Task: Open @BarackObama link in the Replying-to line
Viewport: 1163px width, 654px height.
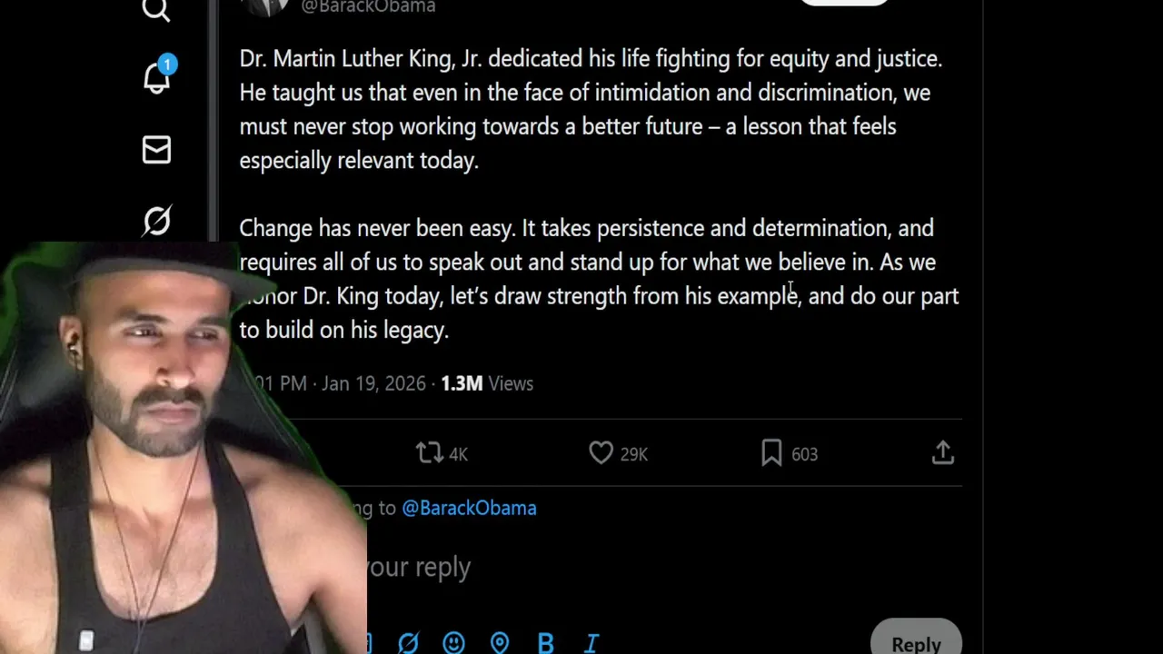Action: tap(469, 508)
